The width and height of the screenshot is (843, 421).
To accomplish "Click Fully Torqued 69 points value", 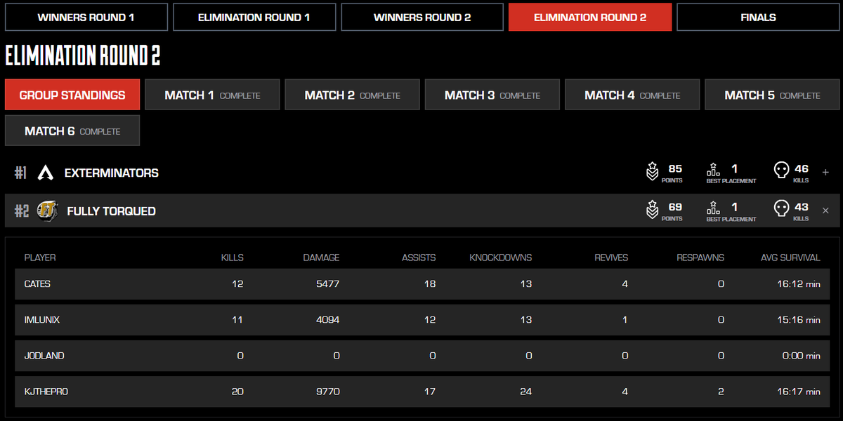I will [675, 208].
